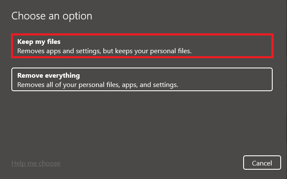Pick the option that keeps personal files
Image resolution: width=287 pixels, height=179 pixels.
coord(142,46)
